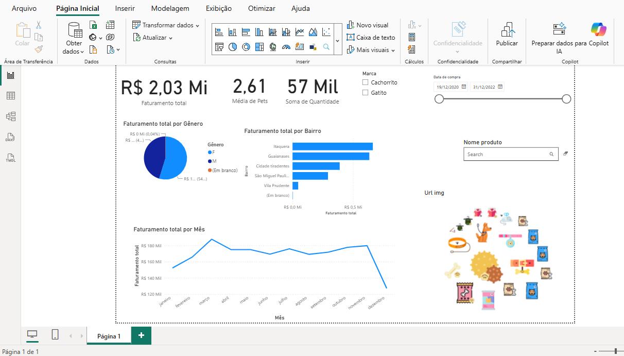Add a new page with plus button
This screenshot has width=624, height=356.
pyautogui.click(x=141, y=335)
